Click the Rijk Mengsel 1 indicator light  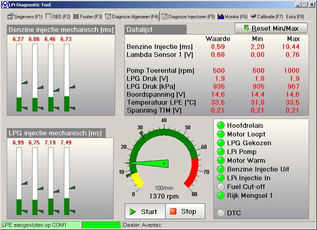tap(221, 195)
